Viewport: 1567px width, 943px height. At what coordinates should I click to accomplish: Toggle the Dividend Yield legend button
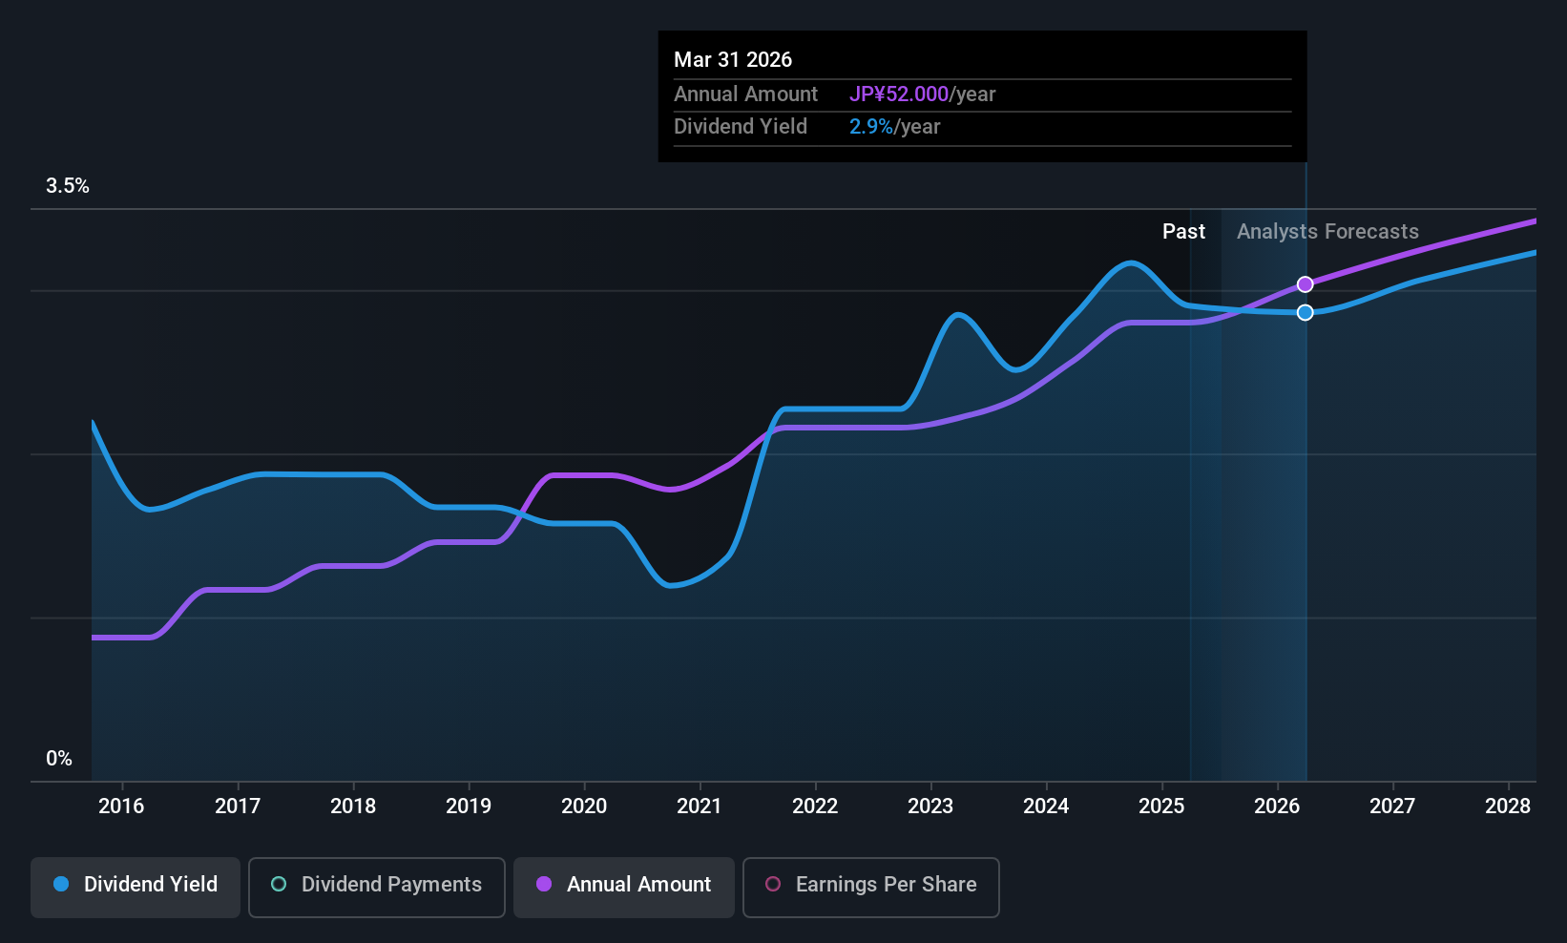[136, 888]
